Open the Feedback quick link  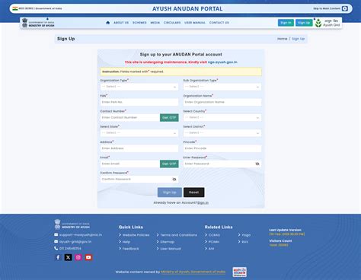[130, 249]
